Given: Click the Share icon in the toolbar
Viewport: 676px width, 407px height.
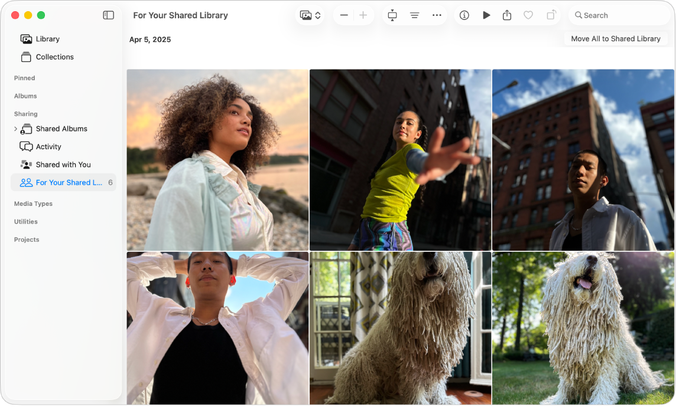Looking at the screenshot, I should (507, 15).
